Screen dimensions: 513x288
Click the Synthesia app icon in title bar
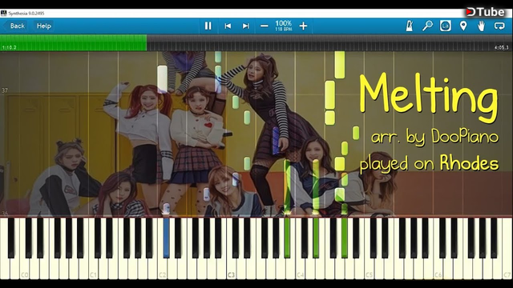pyautogui.click(x=3, y=13)
